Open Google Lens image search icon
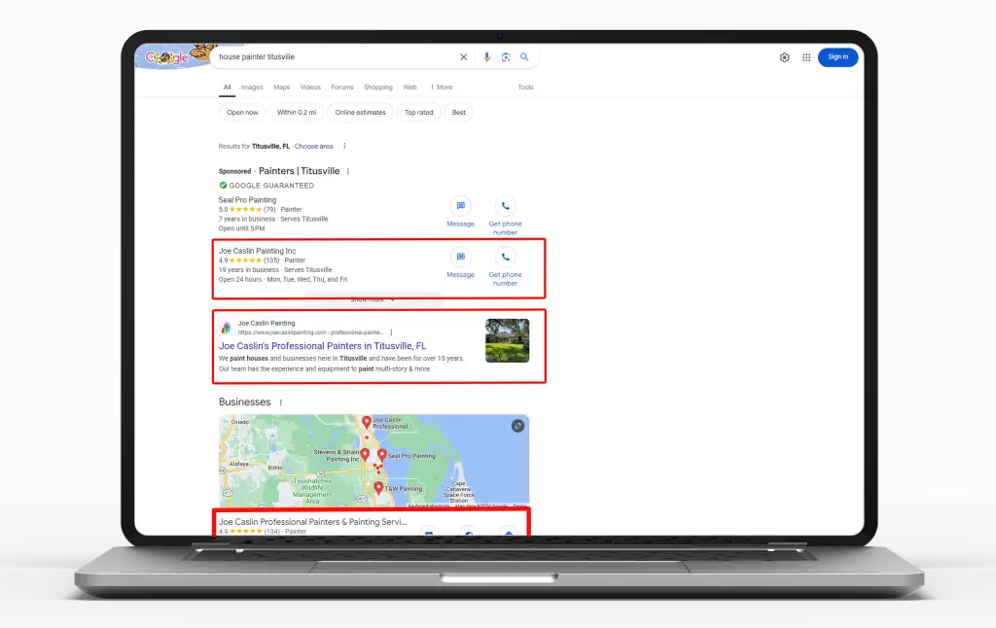996x628 pixels. [506, 57]
